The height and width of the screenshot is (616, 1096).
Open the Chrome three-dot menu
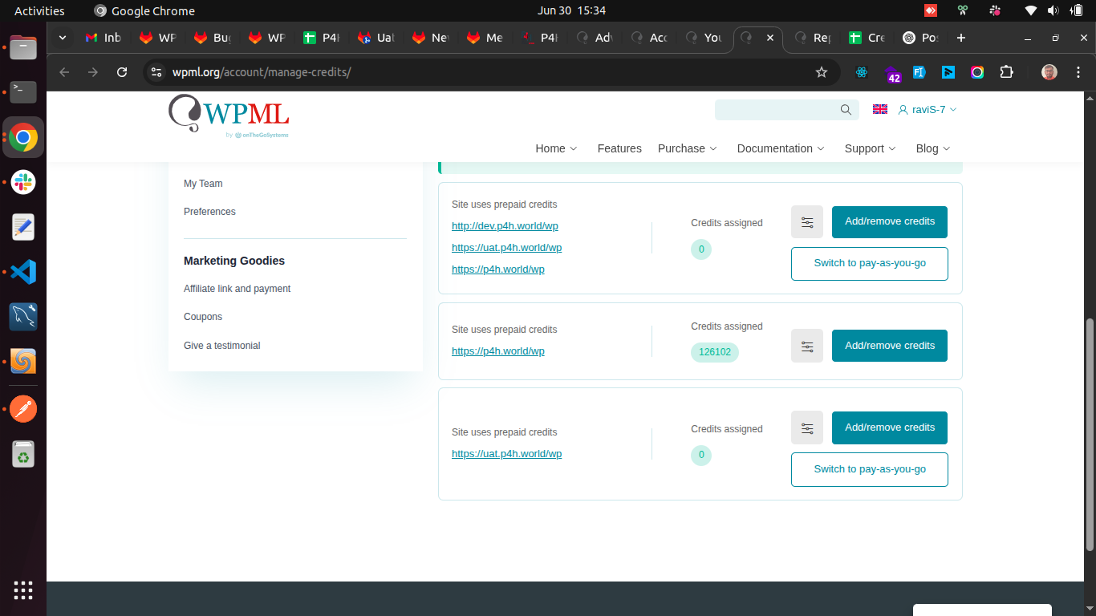(1078, 72)
